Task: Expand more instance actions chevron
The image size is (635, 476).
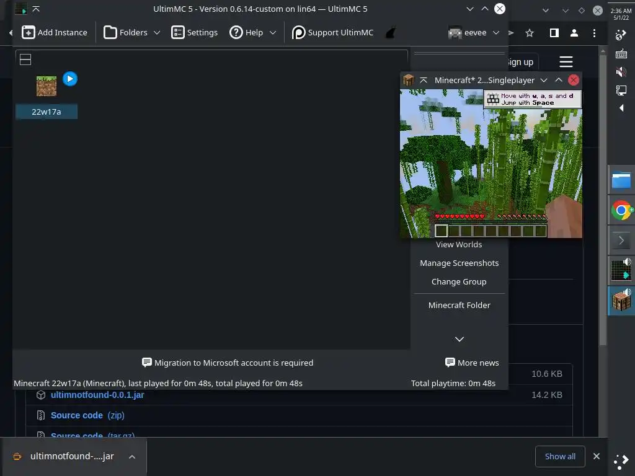Action: pos(460,339)
